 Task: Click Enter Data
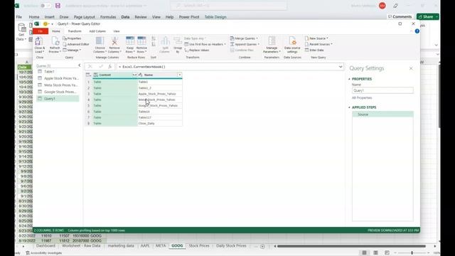click(x=314, y=50)
